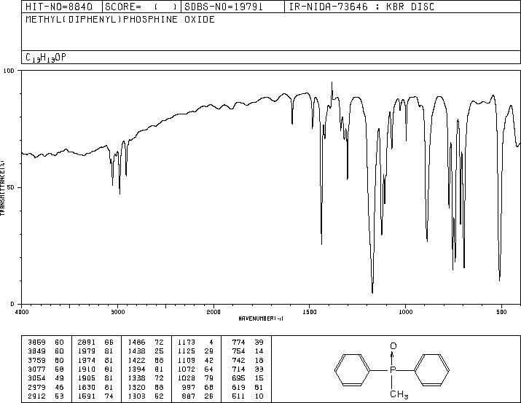Click the CH3 group in structure diagram
521x403 pixels.
(399, 394)
